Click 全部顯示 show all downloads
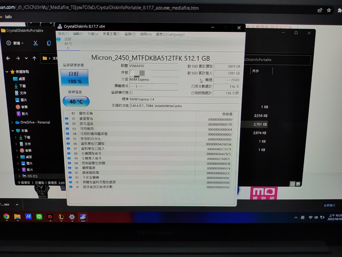Viewport: 342px width, 257px height. pos(329,206)
